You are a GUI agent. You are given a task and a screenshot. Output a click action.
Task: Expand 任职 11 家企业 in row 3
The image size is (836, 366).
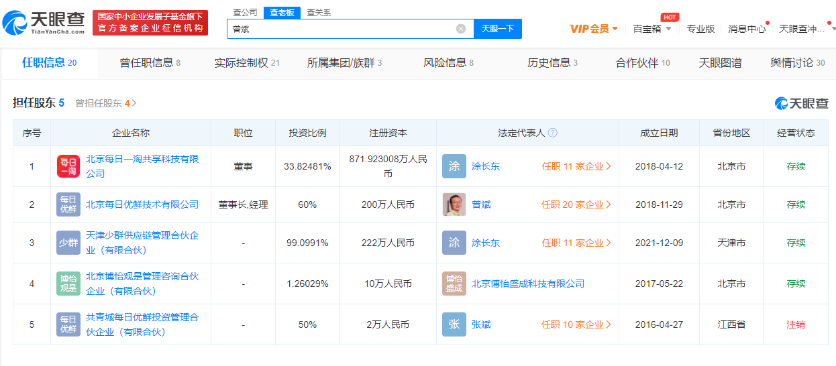tap(576, 243)
